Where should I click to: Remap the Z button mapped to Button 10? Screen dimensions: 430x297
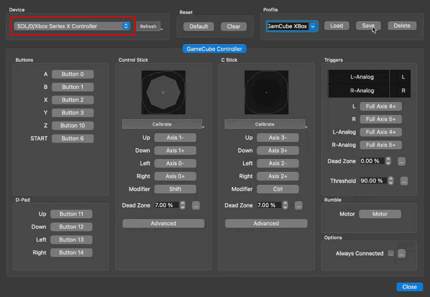pyautogui.click(x=73, y=126)
